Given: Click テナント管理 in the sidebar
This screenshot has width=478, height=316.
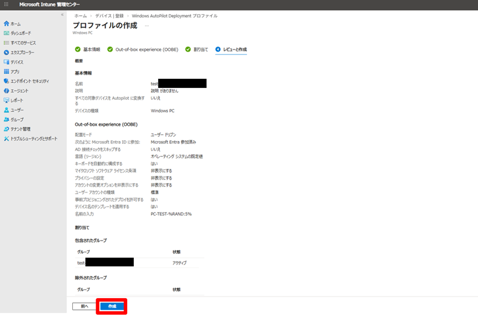Looking at the screenshot, I should coord(21,129).
